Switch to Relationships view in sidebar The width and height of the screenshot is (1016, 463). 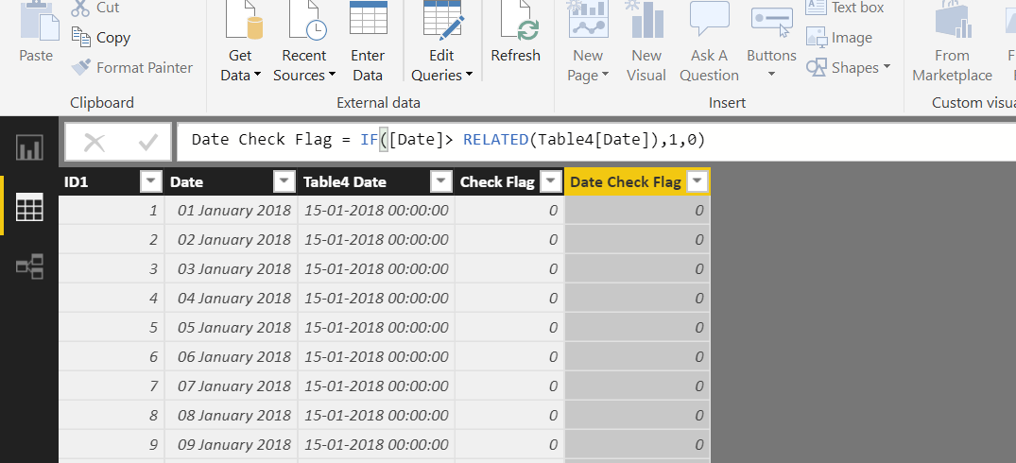point(29,266)
